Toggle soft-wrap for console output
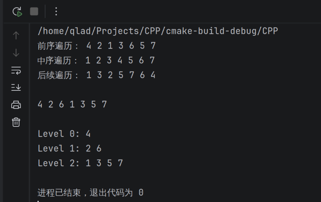The height and width of the screenshot is (202, 321). pos(16,70)
